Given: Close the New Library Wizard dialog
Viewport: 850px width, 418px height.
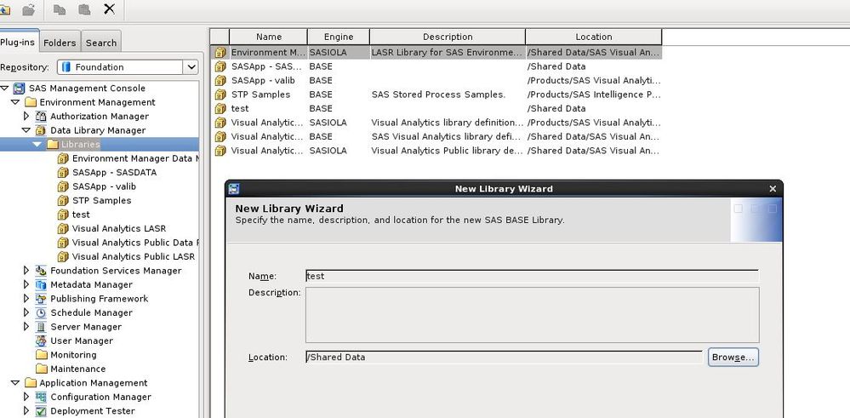Looking at the screenshot, I should coord(773,189).
